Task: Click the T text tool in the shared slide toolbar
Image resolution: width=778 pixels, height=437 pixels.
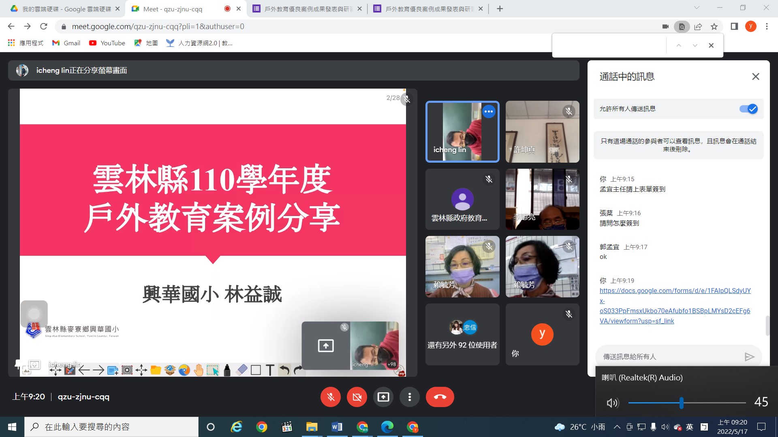Action: point(270,370)
